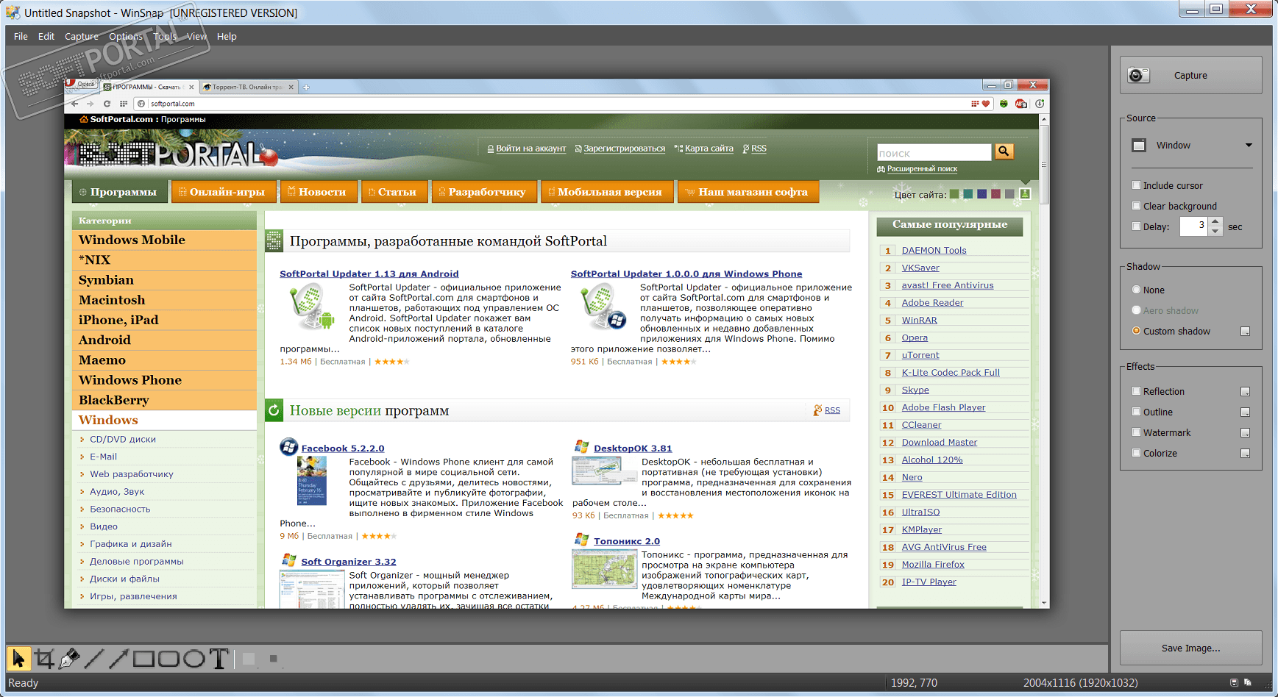The height and width of the screenshot is (697, 1278).
Task: Decrease the delay with the down arrow
Action: pyautogui.click(x=1215, y=231)
